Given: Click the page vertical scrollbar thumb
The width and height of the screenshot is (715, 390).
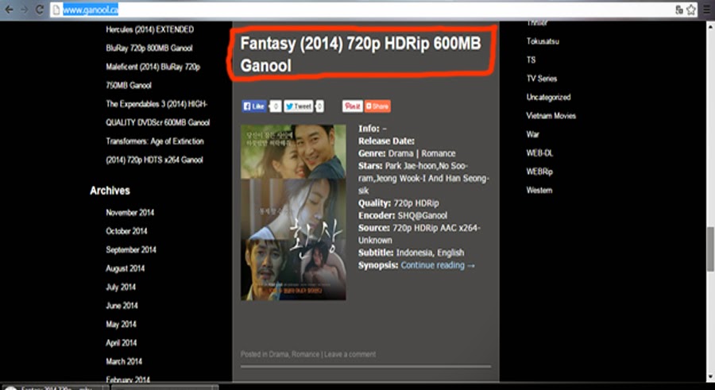Looking at the screenshot, I should 710,249.
